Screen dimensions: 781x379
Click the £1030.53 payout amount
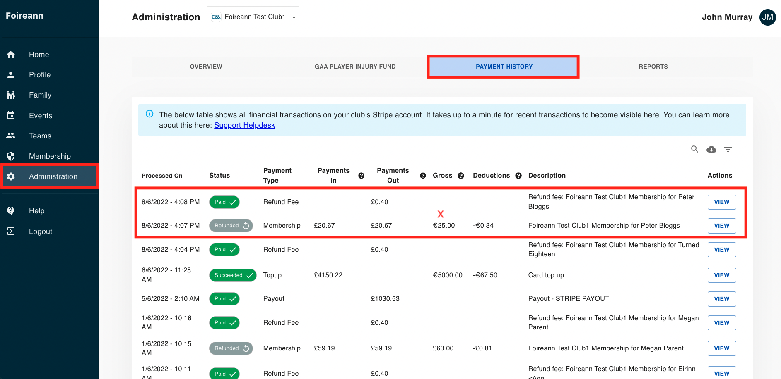[385, 299]
